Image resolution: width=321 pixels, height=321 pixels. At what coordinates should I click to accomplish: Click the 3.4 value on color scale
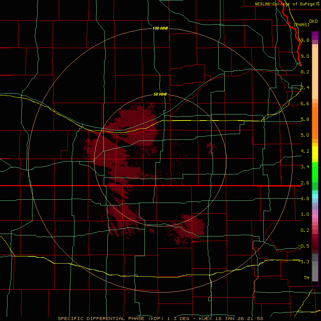click(305, 167)
